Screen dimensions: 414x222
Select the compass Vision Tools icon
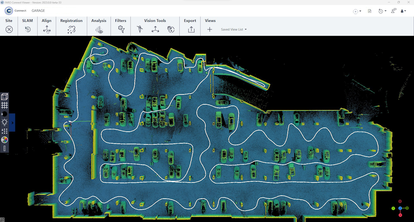point(140,29)
